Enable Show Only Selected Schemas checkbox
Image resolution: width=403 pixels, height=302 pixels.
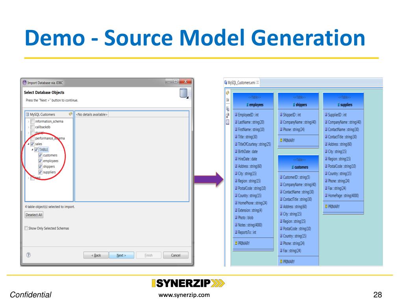click(26, 228)
